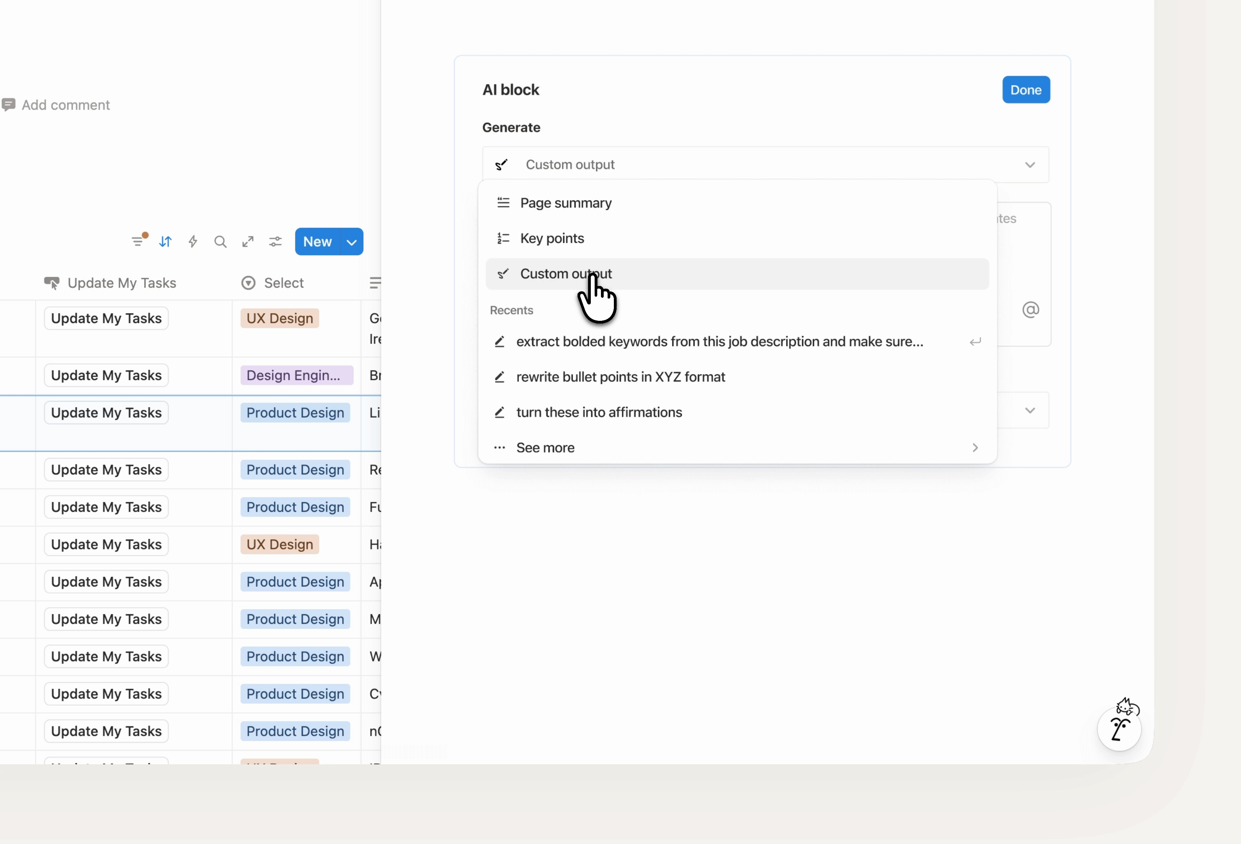Viewport: 1241px width, 844px height.
Task: Pick recent rewrite bullet points in XYZ format
Action: click(x=737, y=377)
